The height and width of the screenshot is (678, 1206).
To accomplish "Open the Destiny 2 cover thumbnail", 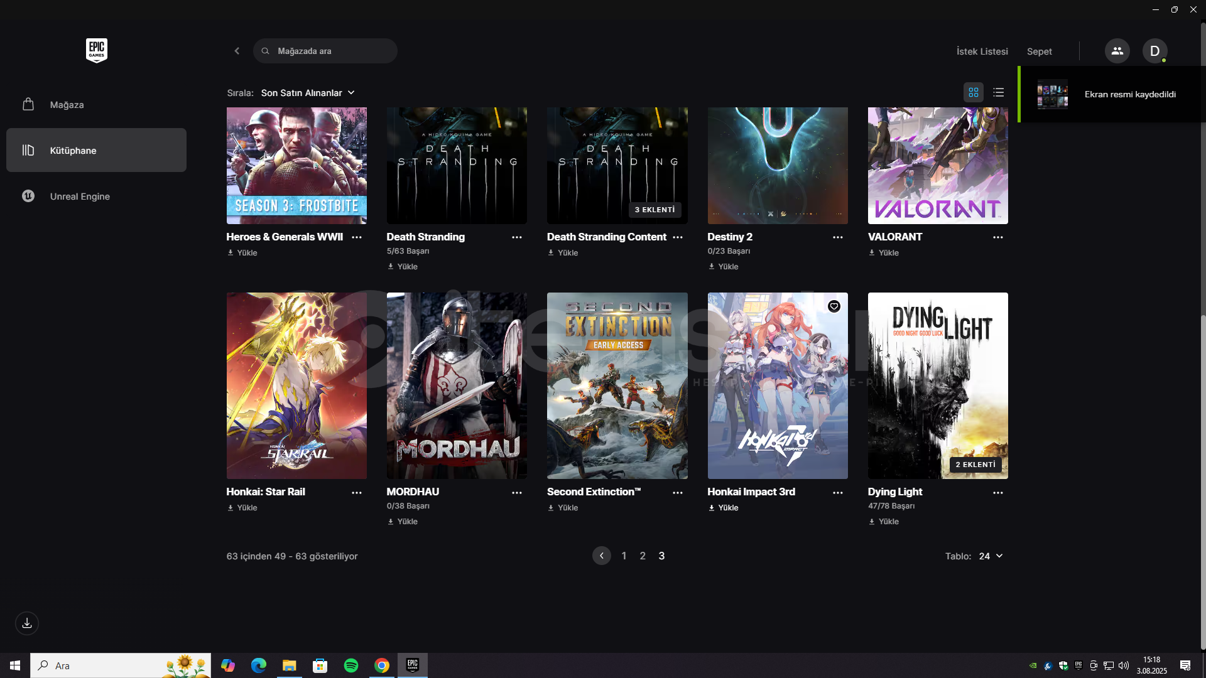I will coord(778,166).
